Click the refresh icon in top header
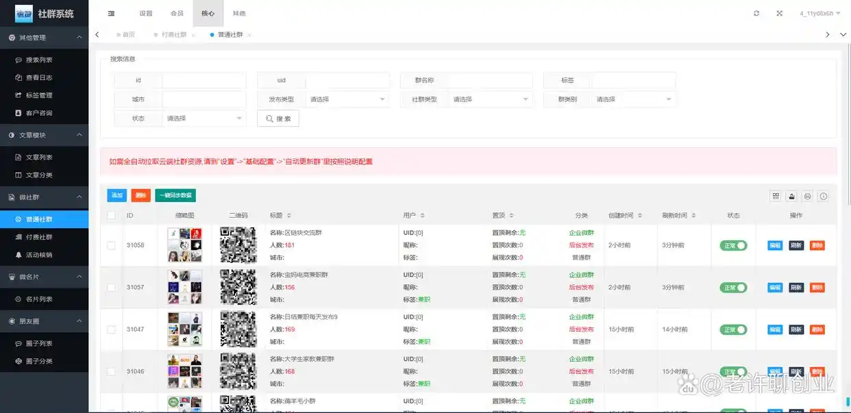The width and height of the screenshot is (851, 413). click(756, 14)
